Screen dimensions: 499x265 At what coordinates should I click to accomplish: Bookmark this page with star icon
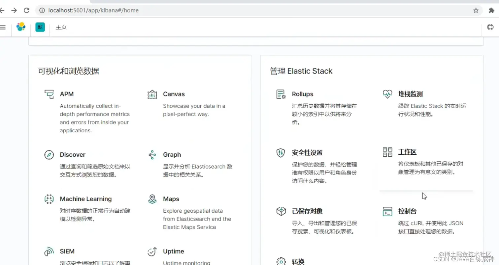click(x=476, y=11)
